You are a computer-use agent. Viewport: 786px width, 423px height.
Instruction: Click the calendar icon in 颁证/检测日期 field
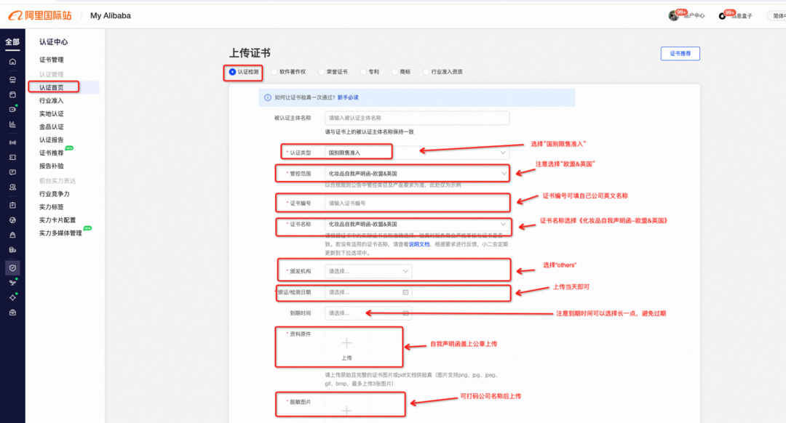click(x=405, y=292)
